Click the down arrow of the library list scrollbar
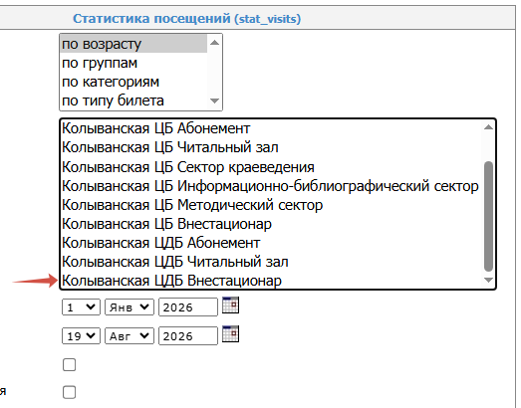The image size is (521, 408). pyautogui.click(x=488, y=281)
